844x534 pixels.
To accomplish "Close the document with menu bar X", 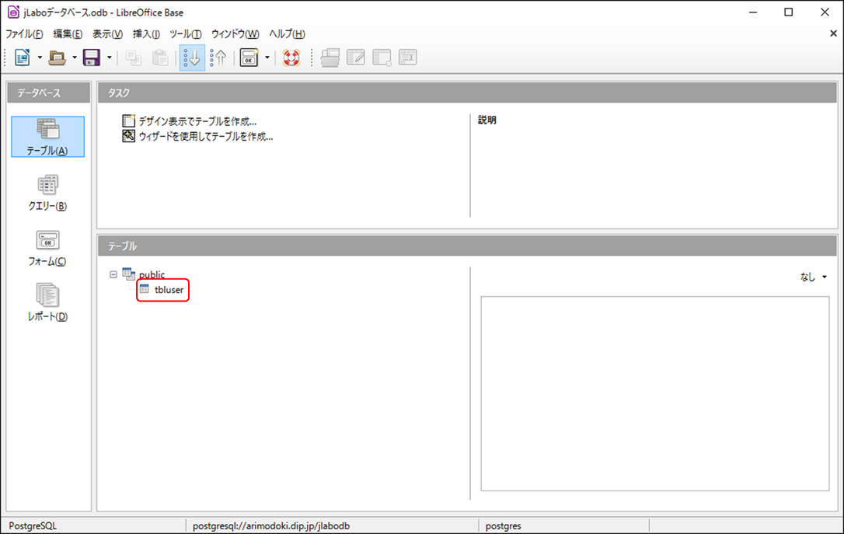I will [x=833, y=33].
